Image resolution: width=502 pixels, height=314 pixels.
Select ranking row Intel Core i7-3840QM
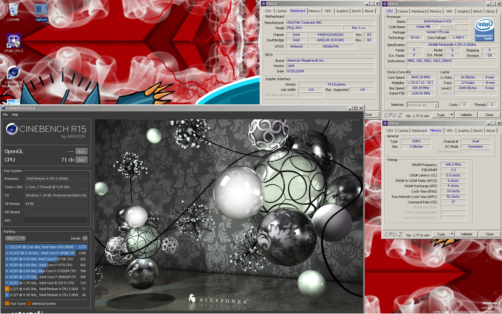coord(46,277)
